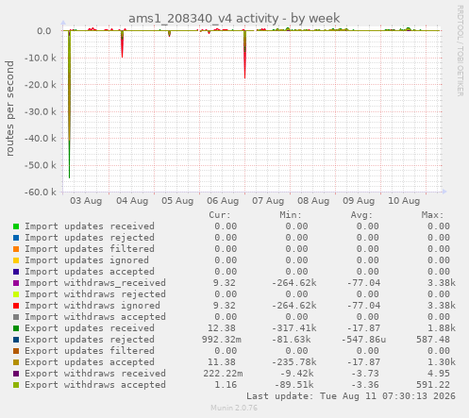Image resolution: width=469 pixels, height=418 pixels.
Task: Click the 'Export updates rejected' legend label
Action: pos(90,340)
